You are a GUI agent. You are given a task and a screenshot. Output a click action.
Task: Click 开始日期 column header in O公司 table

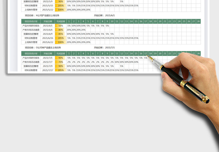click(x=48, y=54)
